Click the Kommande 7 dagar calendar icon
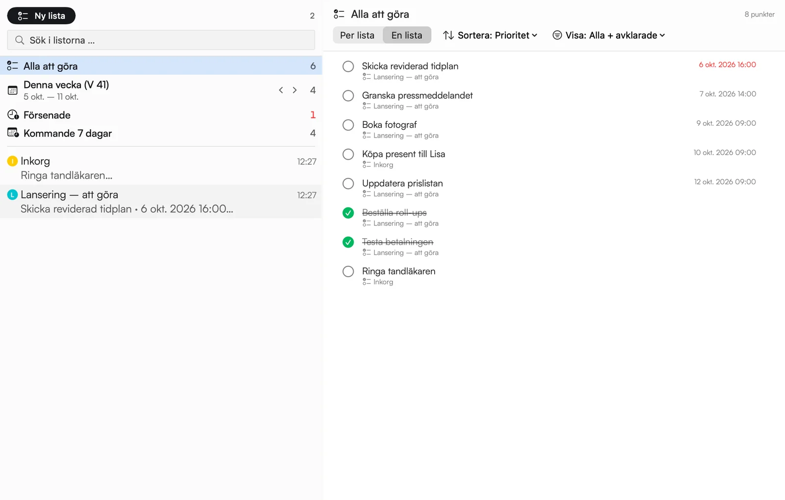Image resolution: width=785 pixels, height=500 pixels. pos(13,133)
